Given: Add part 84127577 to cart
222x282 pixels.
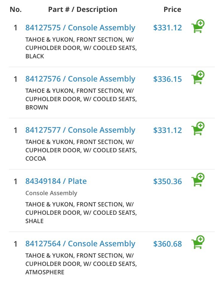Looking at the screenshot, I should click(x=198, y=129).
